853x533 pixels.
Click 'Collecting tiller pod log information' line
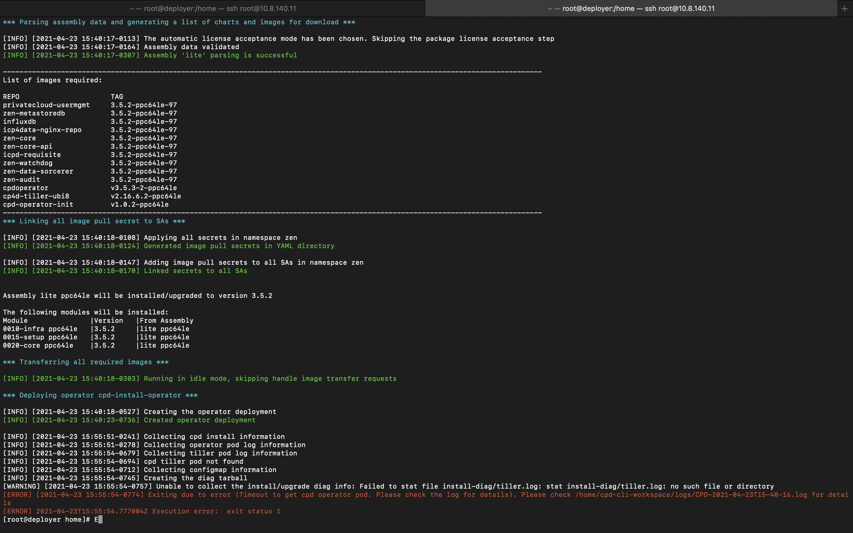[150, 453]
